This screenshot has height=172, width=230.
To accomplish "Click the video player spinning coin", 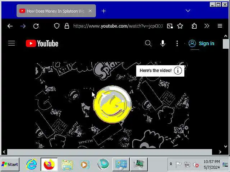I will pyautogui.click(x=112, y=104).
